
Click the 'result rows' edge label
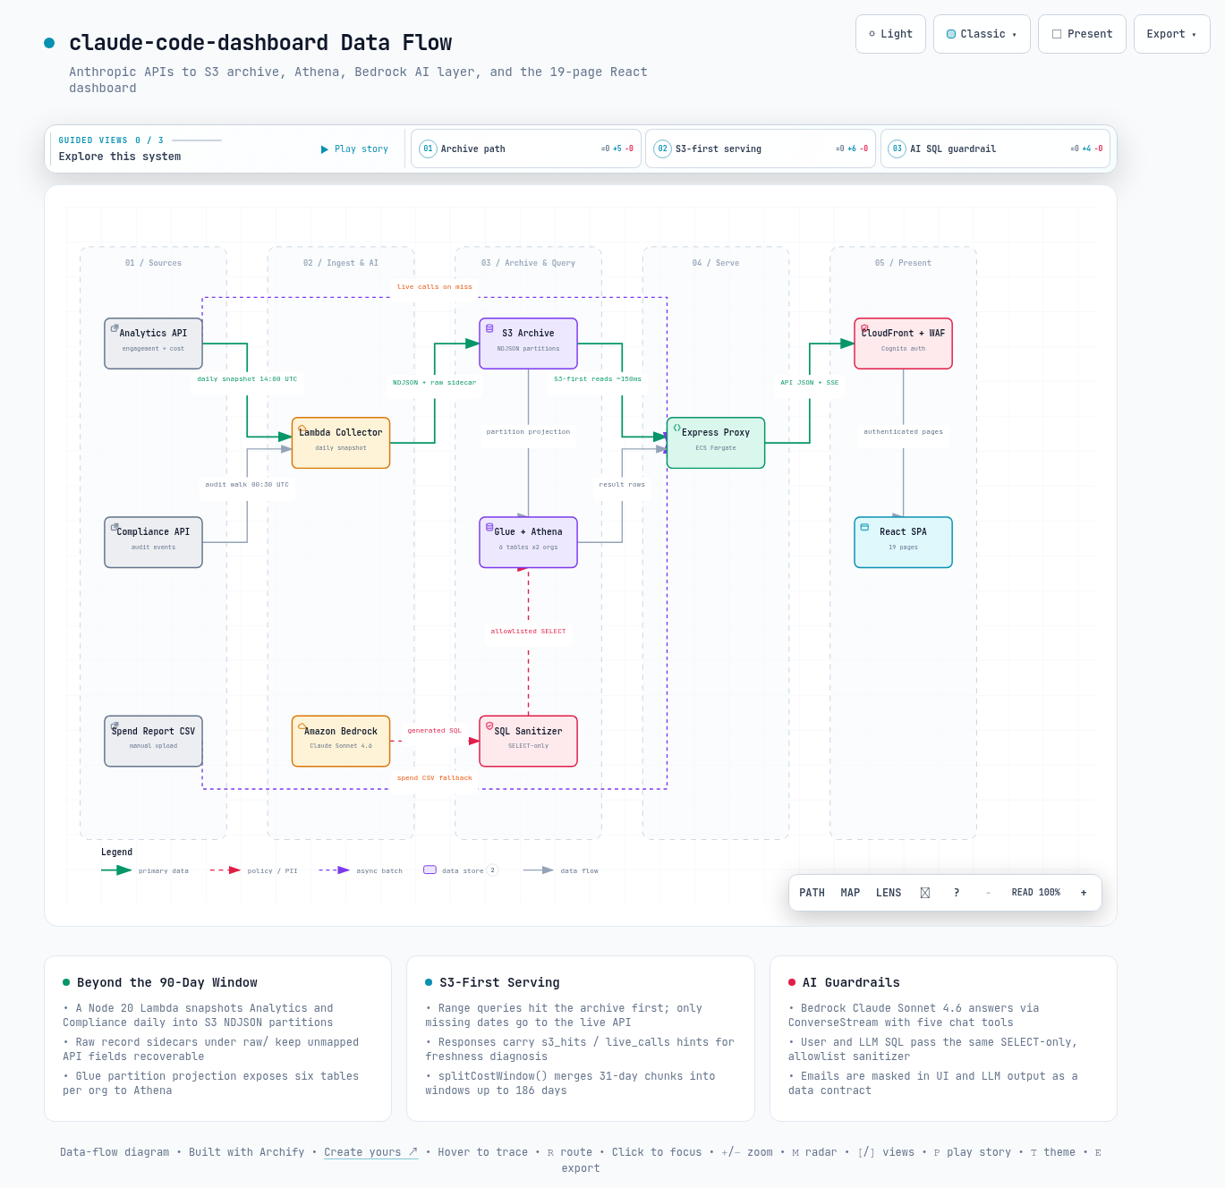pyautogui.click(x=622, y=485)
